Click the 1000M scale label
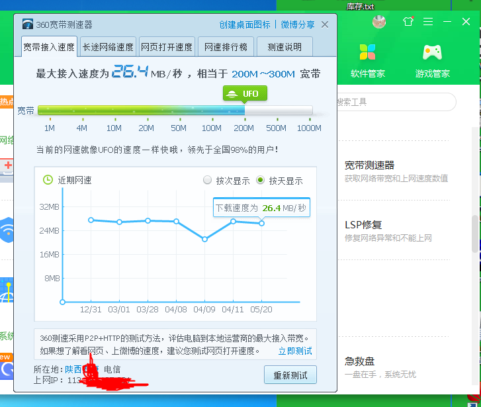 (x=309, y=128)
